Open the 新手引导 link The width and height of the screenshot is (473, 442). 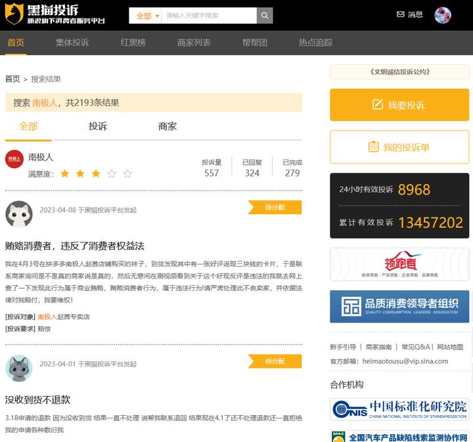coord(343,347)
